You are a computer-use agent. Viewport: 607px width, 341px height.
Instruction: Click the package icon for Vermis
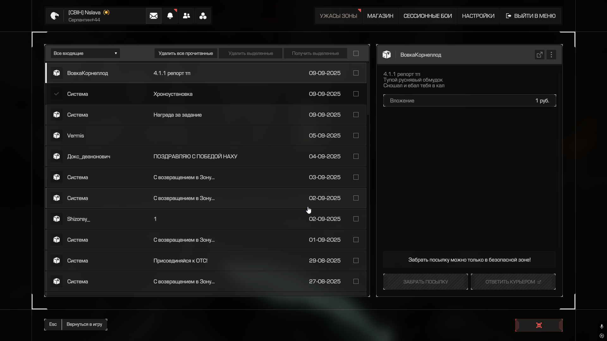pos(57,135)
